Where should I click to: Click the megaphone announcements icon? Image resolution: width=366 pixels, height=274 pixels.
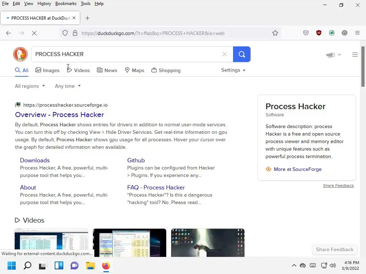point(331,55)
